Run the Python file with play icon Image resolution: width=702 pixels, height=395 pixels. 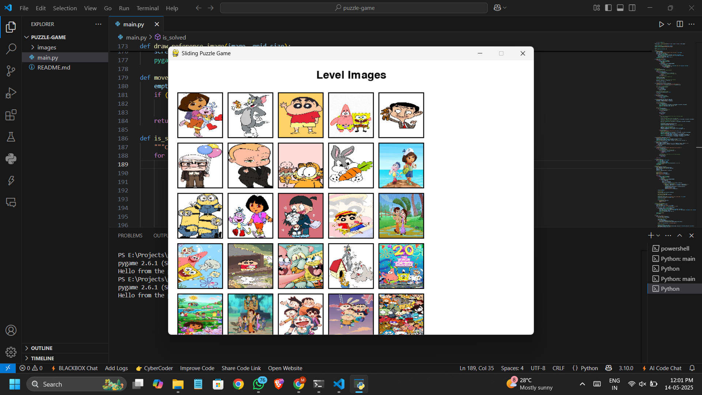coord(661,24)
